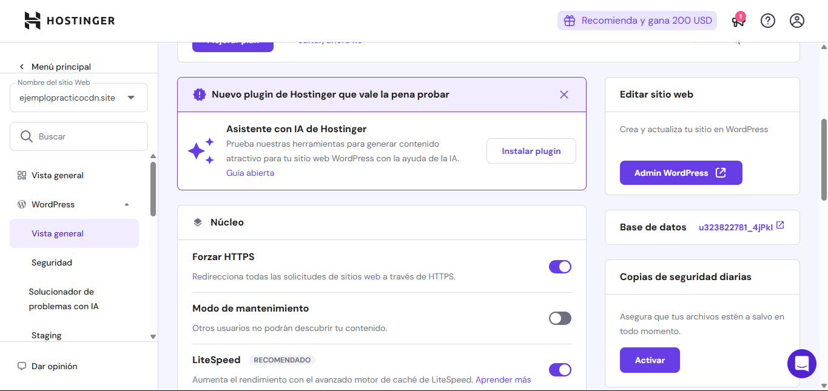Open Admin WordPress button
This screenshot has height=391, width=828.
pyautogui.click(x=681, y=173)
